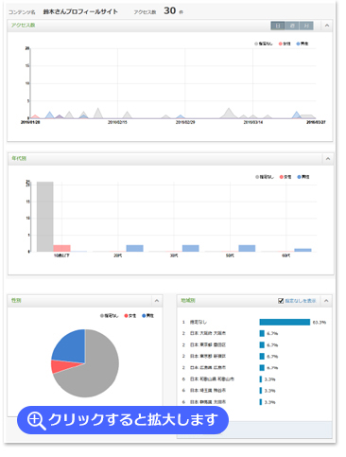Click the 豊島区 region row label
Screen dimensions: 346x457
point(208,345)
